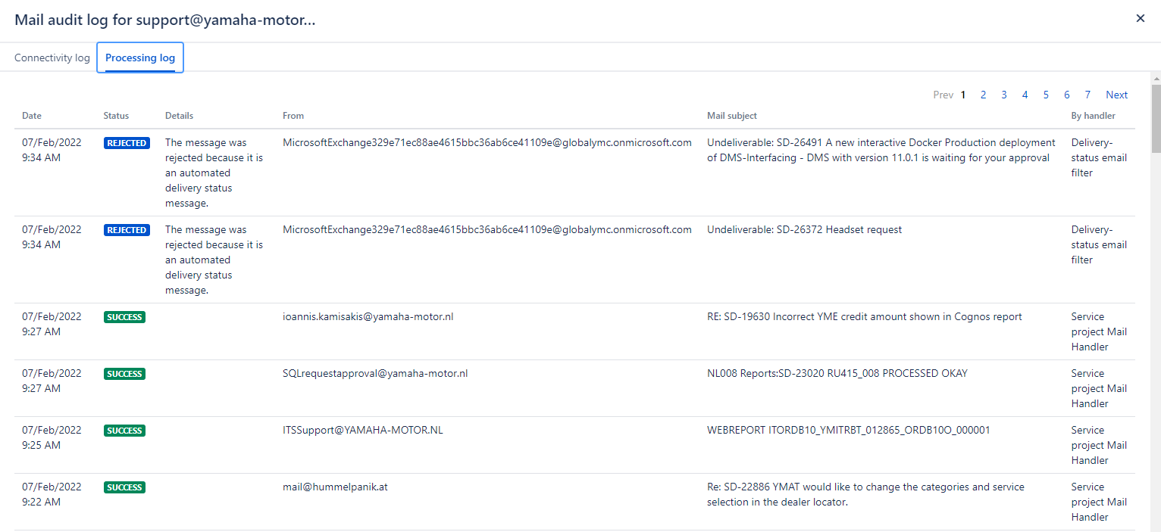Click the MicrosoftExchange sender for SD-26491 row

(x=487, y=142)
